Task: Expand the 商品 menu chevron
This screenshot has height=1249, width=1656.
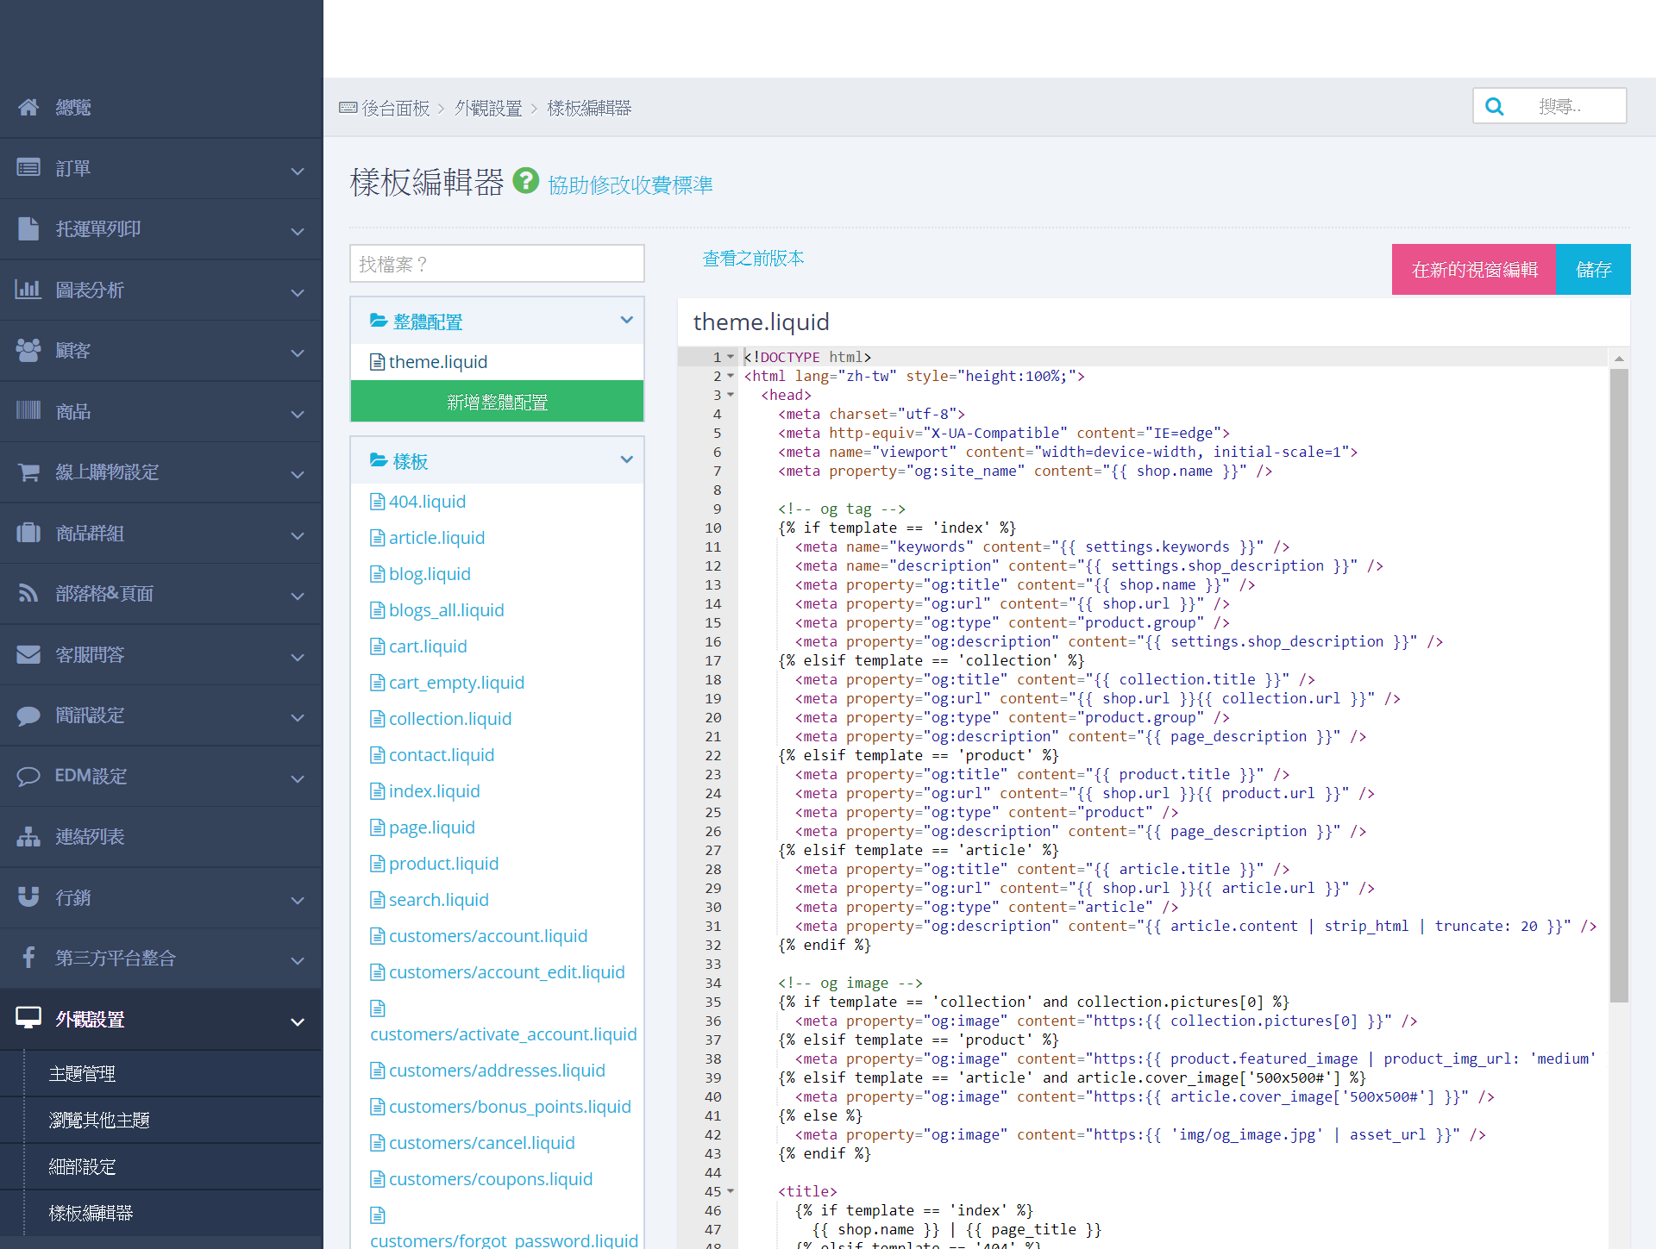Action: coord(298,414)
